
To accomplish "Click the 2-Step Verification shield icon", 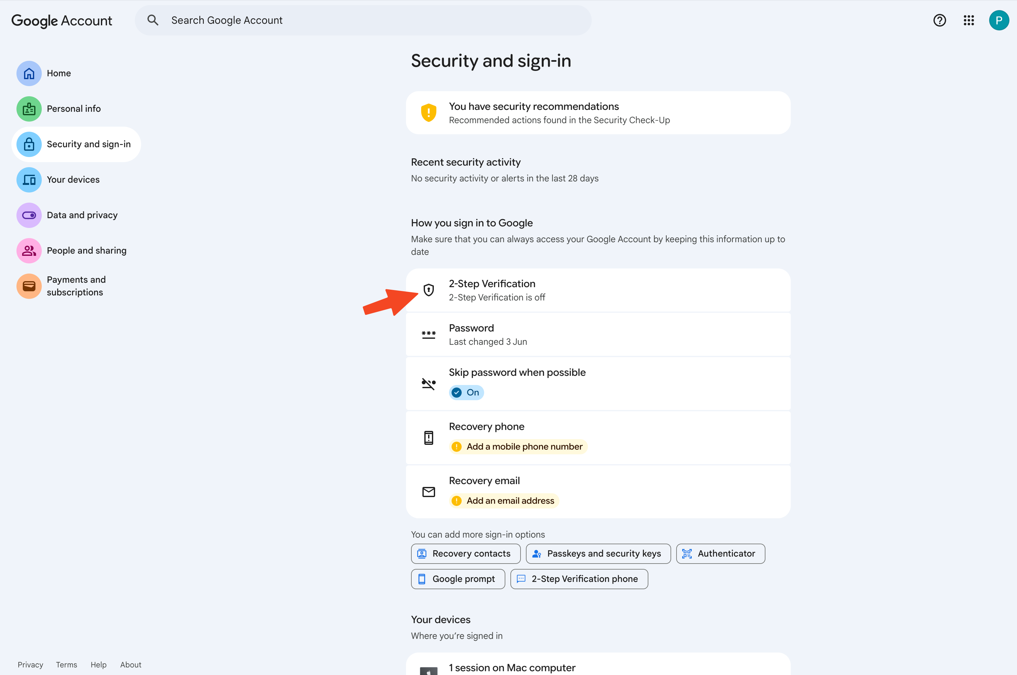I will (x=428, y=290).
